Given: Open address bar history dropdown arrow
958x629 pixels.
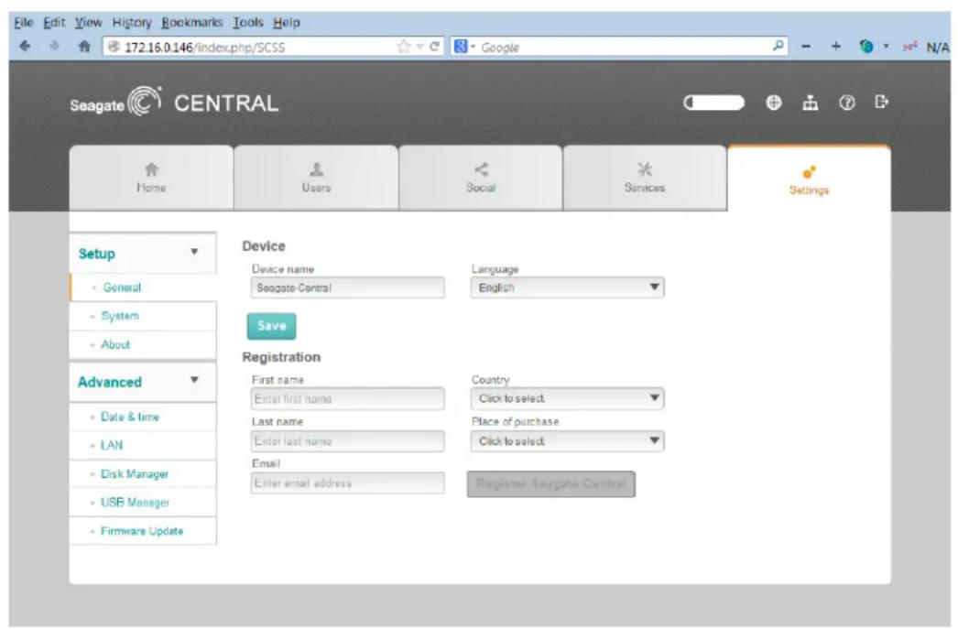Looking at the screenshot, I should pyautogui.click(x=419, y=47).
